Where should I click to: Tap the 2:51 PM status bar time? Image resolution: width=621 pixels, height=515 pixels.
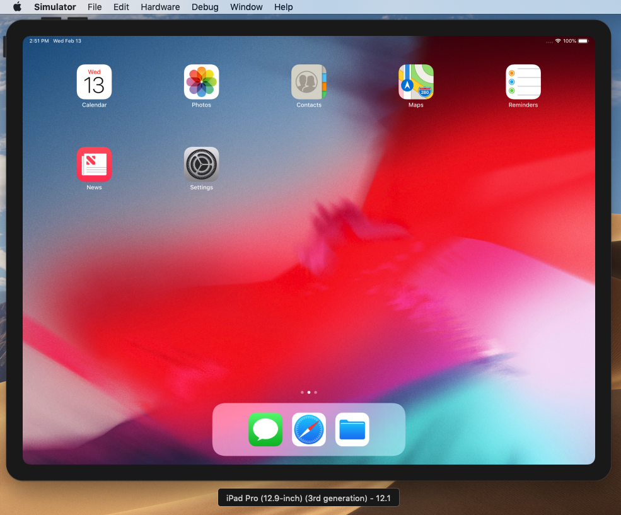pos(39,41)
